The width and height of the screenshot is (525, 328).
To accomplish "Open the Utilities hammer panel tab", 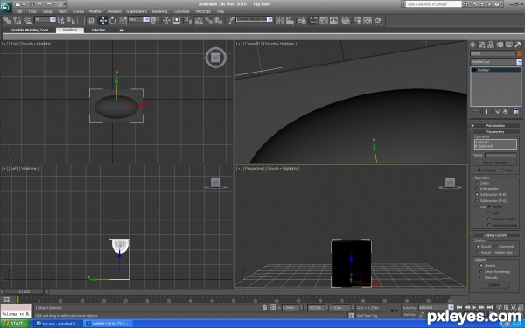I will (518, 45).
